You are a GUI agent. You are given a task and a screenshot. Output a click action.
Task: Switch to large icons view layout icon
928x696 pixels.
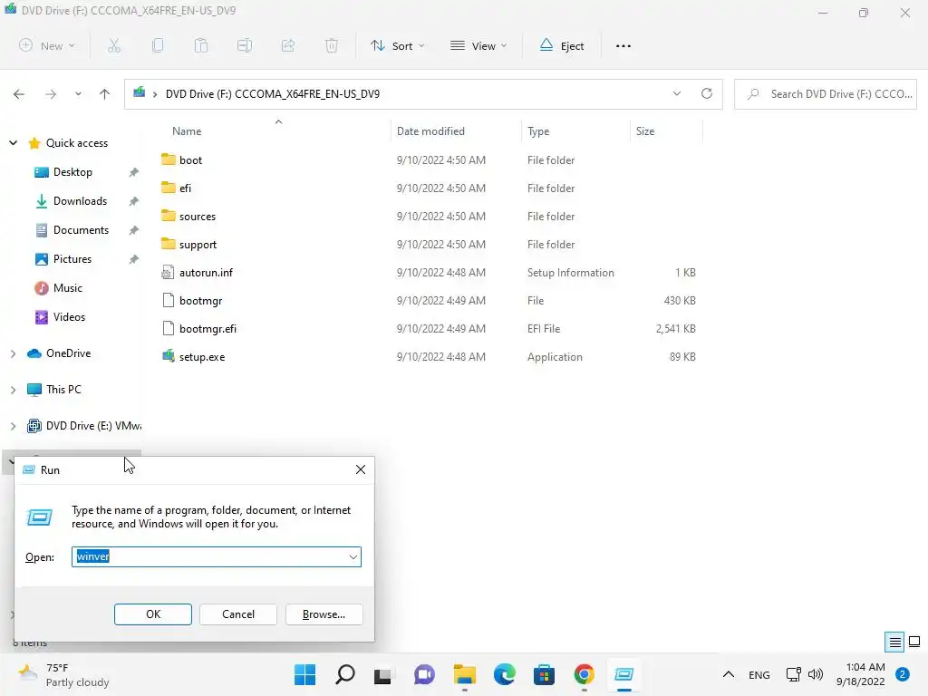pos(914,642)
